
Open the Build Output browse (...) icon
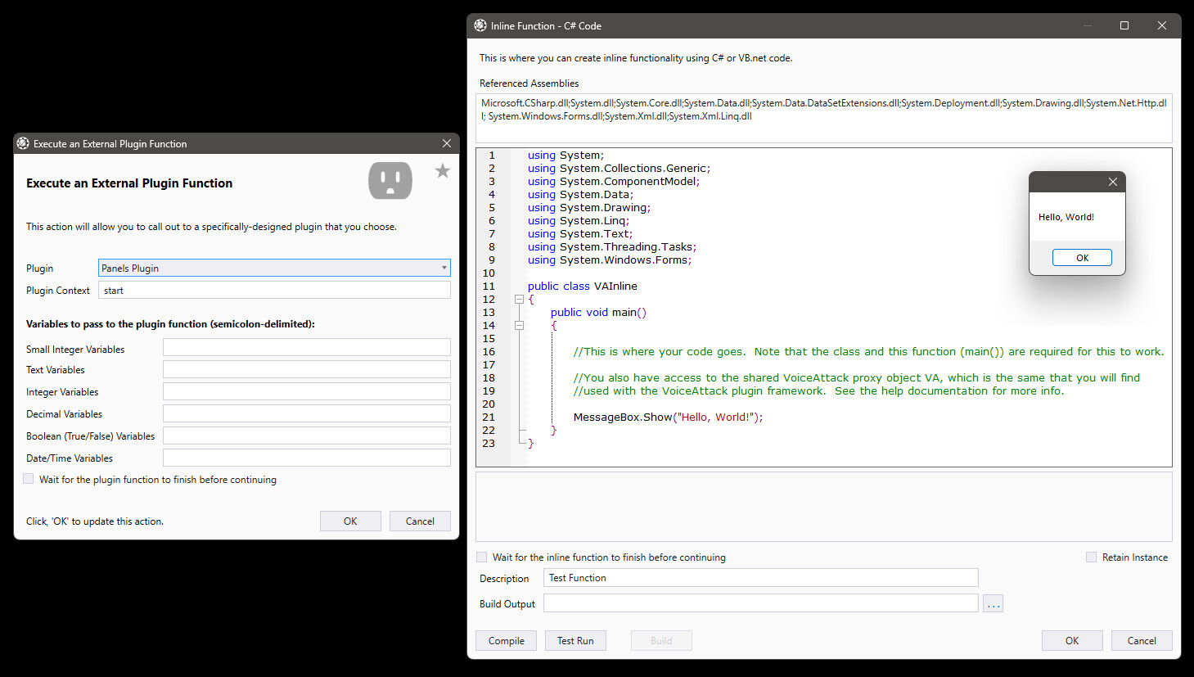click(993, 603)
